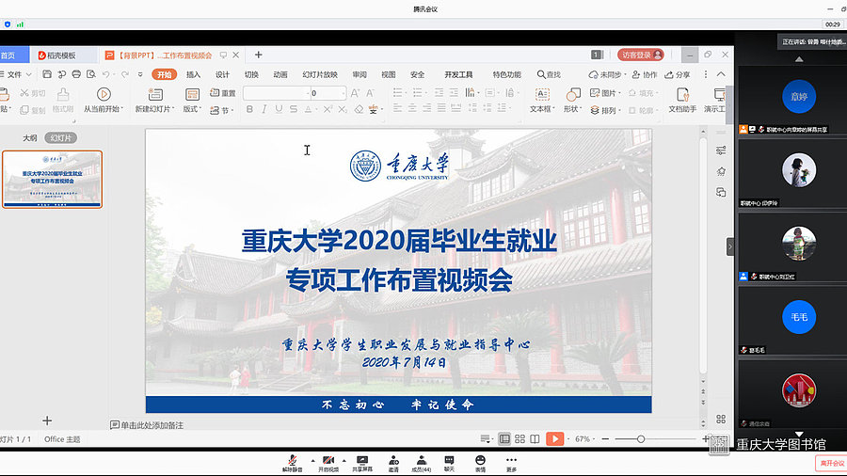The height and width of the screenshot is (476, 847).
Task: Start the slideshow with 从当前开始
Action: coord(104,100)
